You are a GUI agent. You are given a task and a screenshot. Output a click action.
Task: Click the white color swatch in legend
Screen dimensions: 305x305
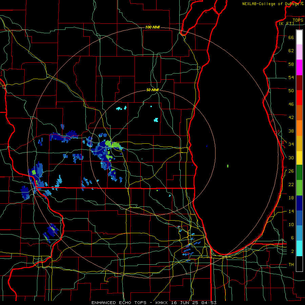299,37
